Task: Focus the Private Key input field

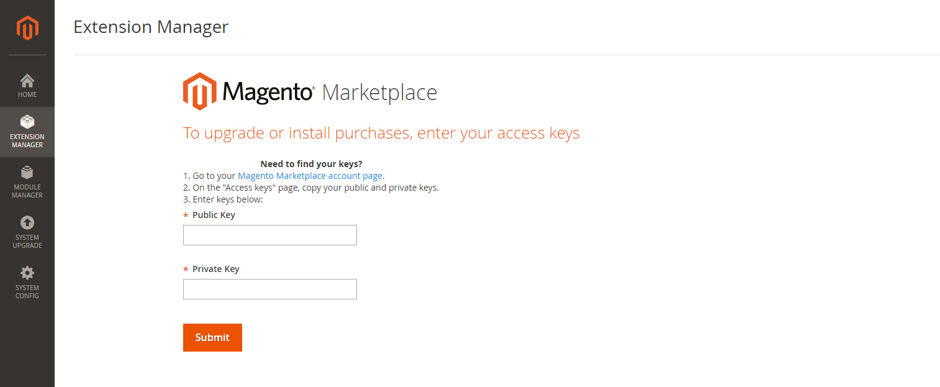Action: click(270, 289)
